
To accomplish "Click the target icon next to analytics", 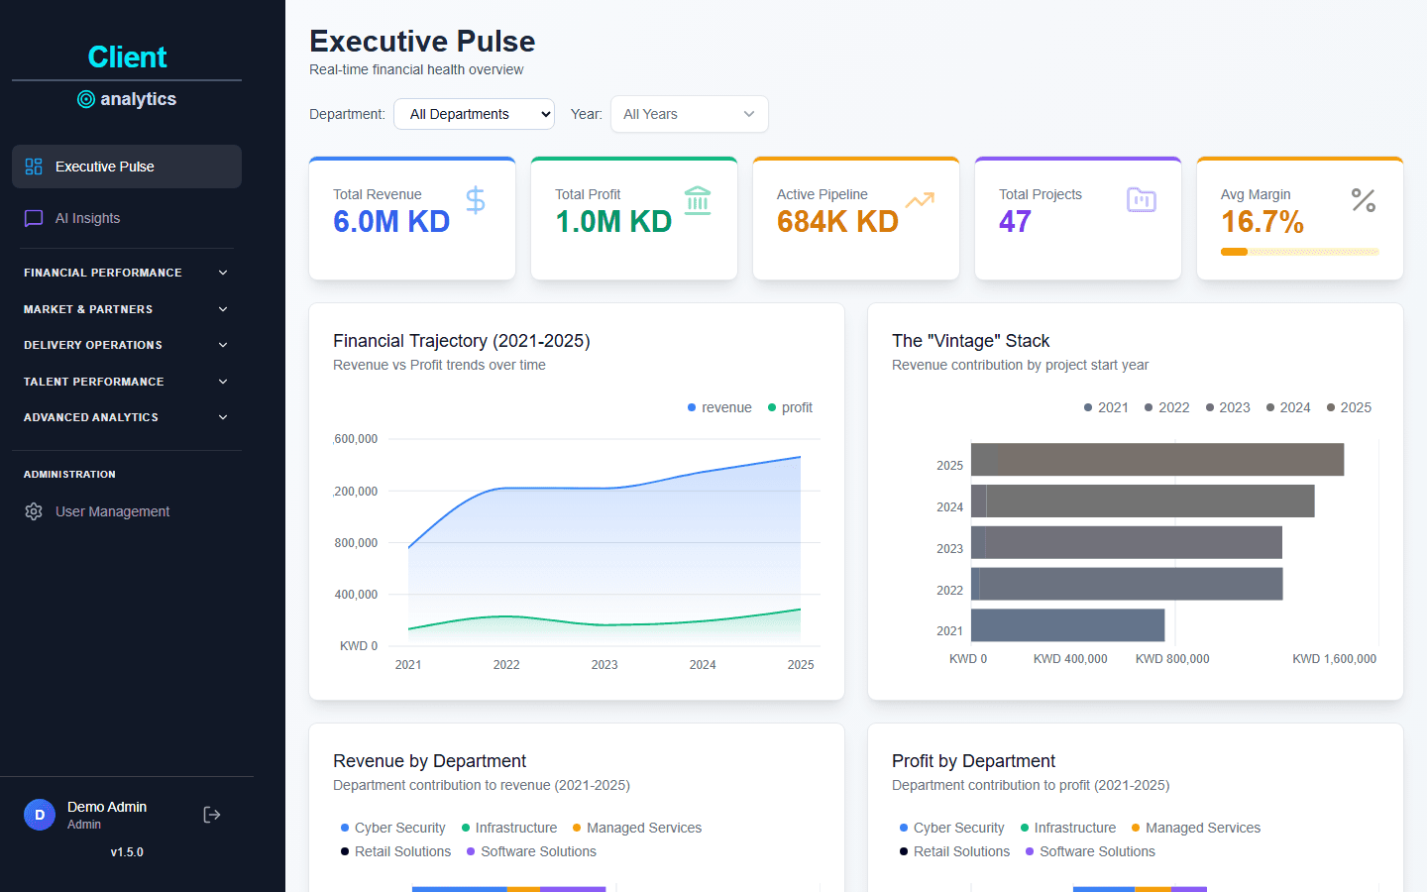I will coord(86,99).
